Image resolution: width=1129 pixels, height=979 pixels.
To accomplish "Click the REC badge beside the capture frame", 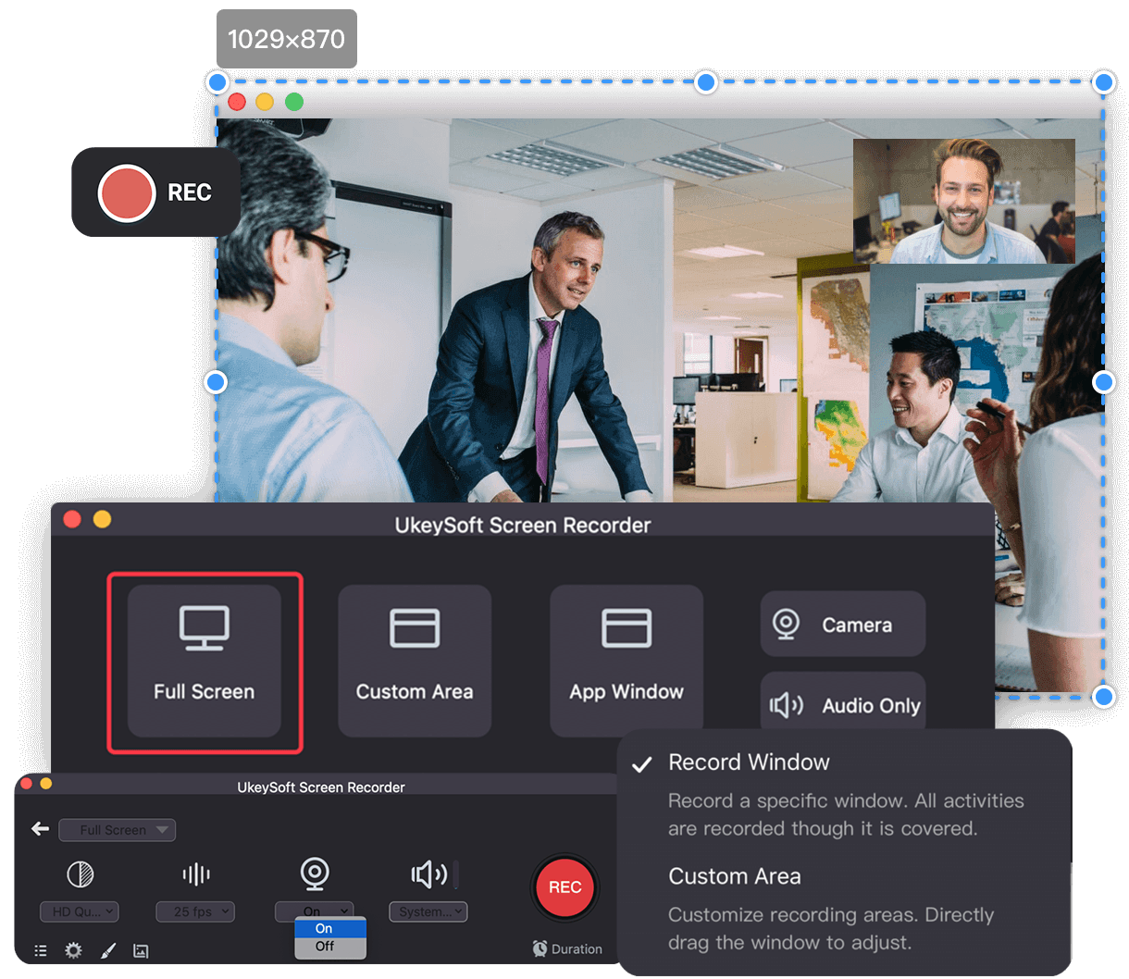I will 155,192.
